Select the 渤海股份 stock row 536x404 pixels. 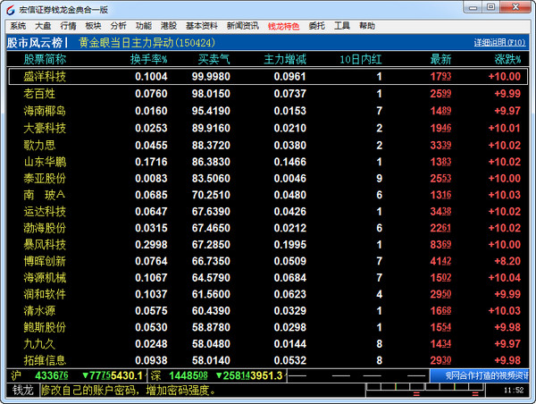(x=268, y=228)
